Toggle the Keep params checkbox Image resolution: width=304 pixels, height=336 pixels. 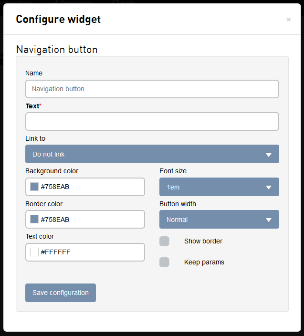pyautogui.click(x=164, y=262)
